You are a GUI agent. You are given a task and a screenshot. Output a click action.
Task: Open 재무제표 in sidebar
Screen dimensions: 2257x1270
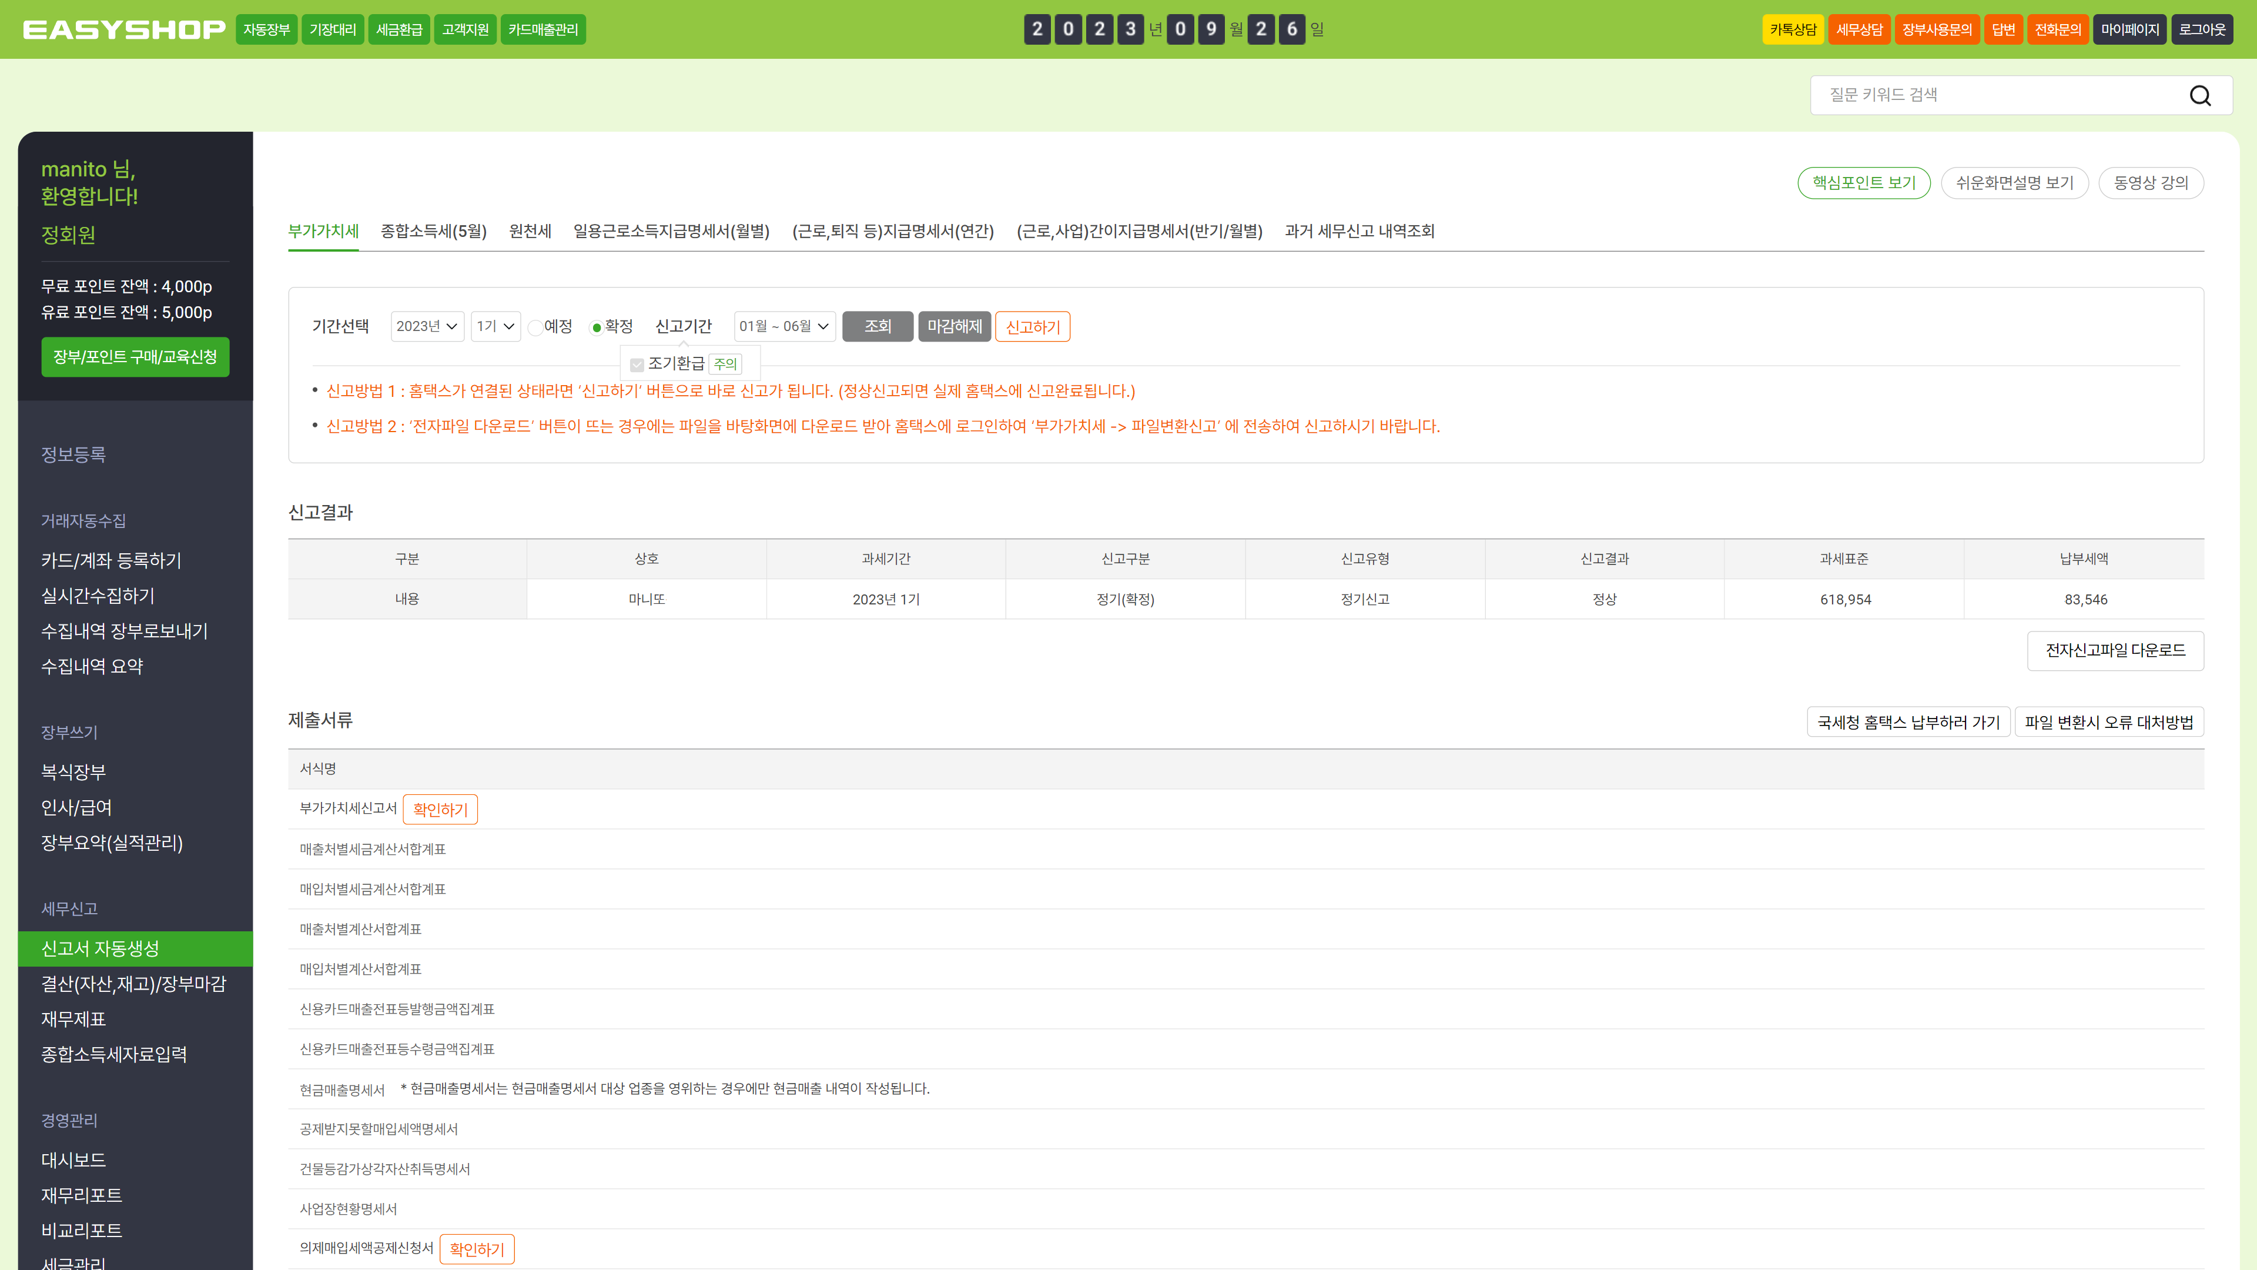[x=73, y=1020]
